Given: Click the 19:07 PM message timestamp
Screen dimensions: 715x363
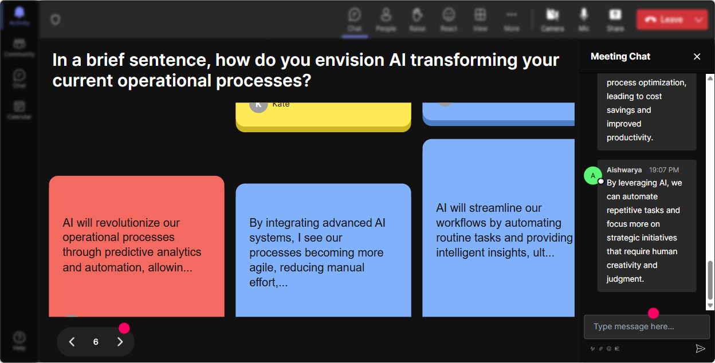Looking at the screenshot, I should 664,170.
